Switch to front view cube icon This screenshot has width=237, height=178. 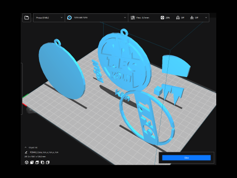point(32,162)
